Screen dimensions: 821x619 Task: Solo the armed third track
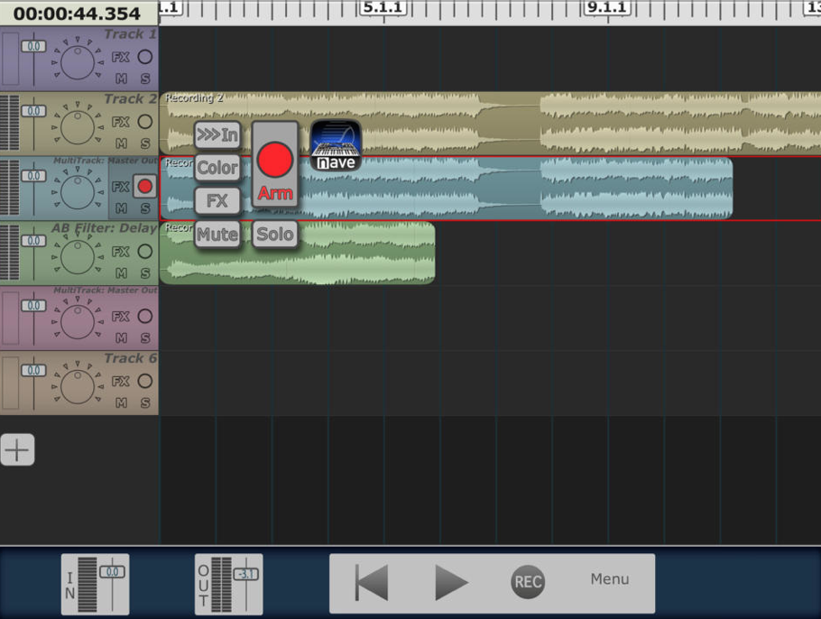145,208
